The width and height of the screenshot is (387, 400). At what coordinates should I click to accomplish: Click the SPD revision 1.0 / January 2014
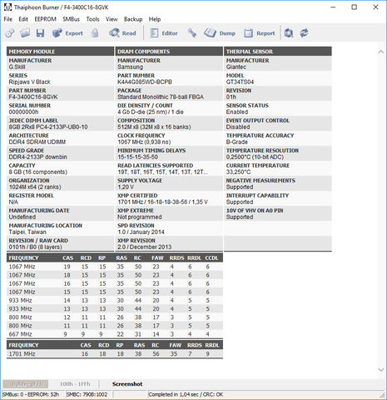tap(141, 232)
